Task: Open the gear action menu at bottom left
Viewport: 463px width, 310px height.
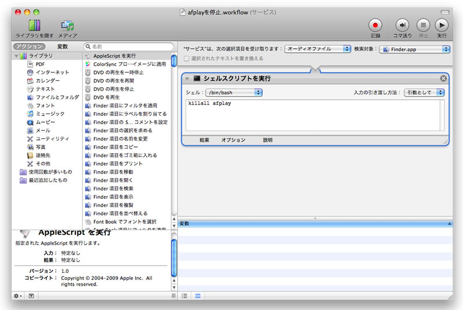Action: coord(18,296)
